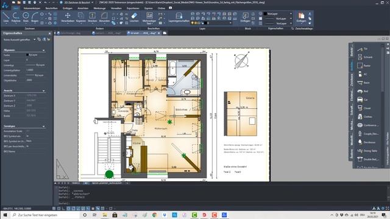The height and width of the screenshot is (219, 390).
Task: Select the Polylinie tool
Action: point(16,17)
